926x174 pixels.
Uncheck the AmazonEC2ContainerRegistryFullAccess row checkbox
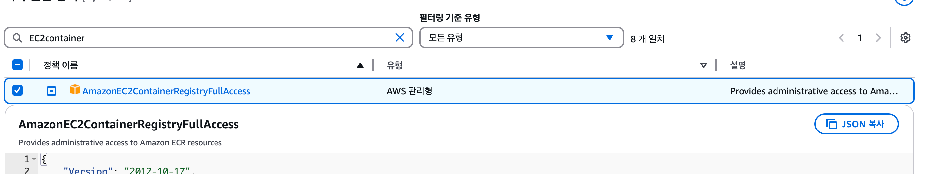[x=17, y=90]
